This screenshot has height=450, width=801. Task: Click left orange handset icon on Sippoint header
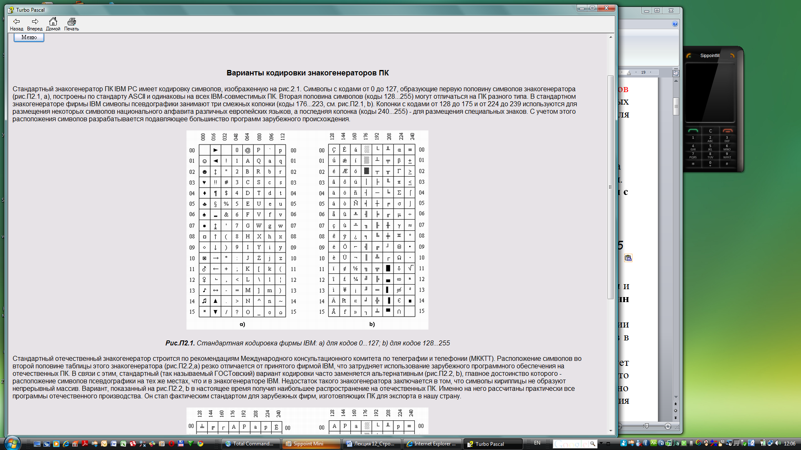tap(689, 55)
